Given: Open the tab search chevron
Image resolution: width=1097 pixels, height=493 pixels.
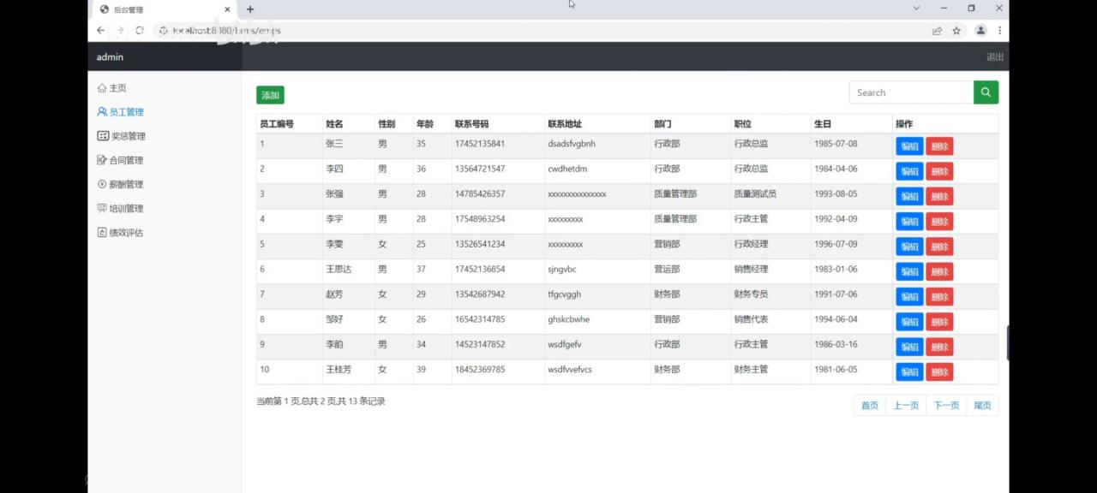Looking at the screenshot, I should (916, 8).
